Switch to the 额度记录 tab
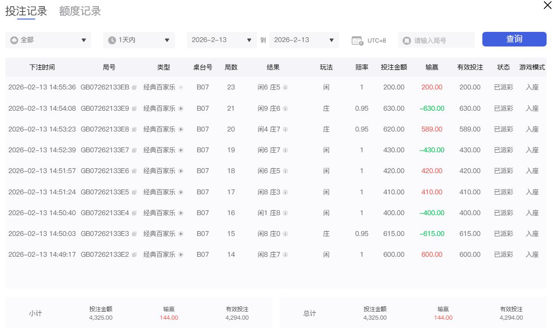This screenshot has height=328, width=555. tap(80, 12)
